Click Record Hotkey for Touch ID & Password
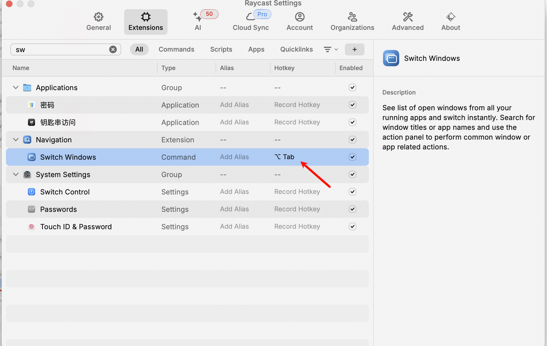 pyautogui.click(x=297, y=227)
